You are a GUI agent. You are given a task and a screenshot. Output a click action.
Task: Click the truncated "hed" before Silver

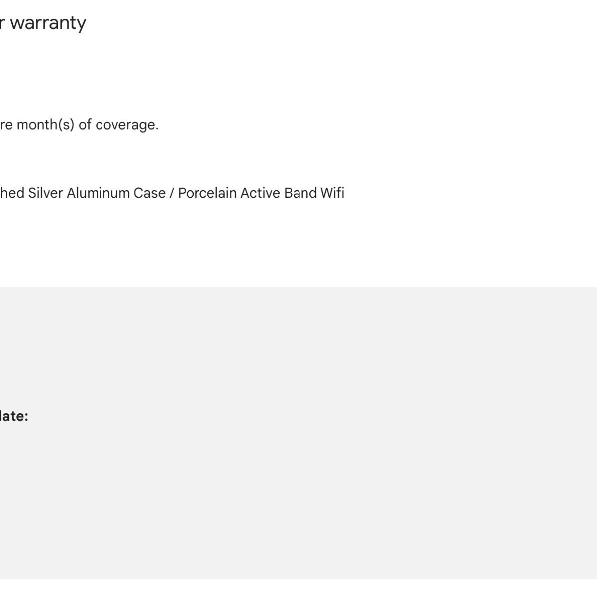(12, 193)
